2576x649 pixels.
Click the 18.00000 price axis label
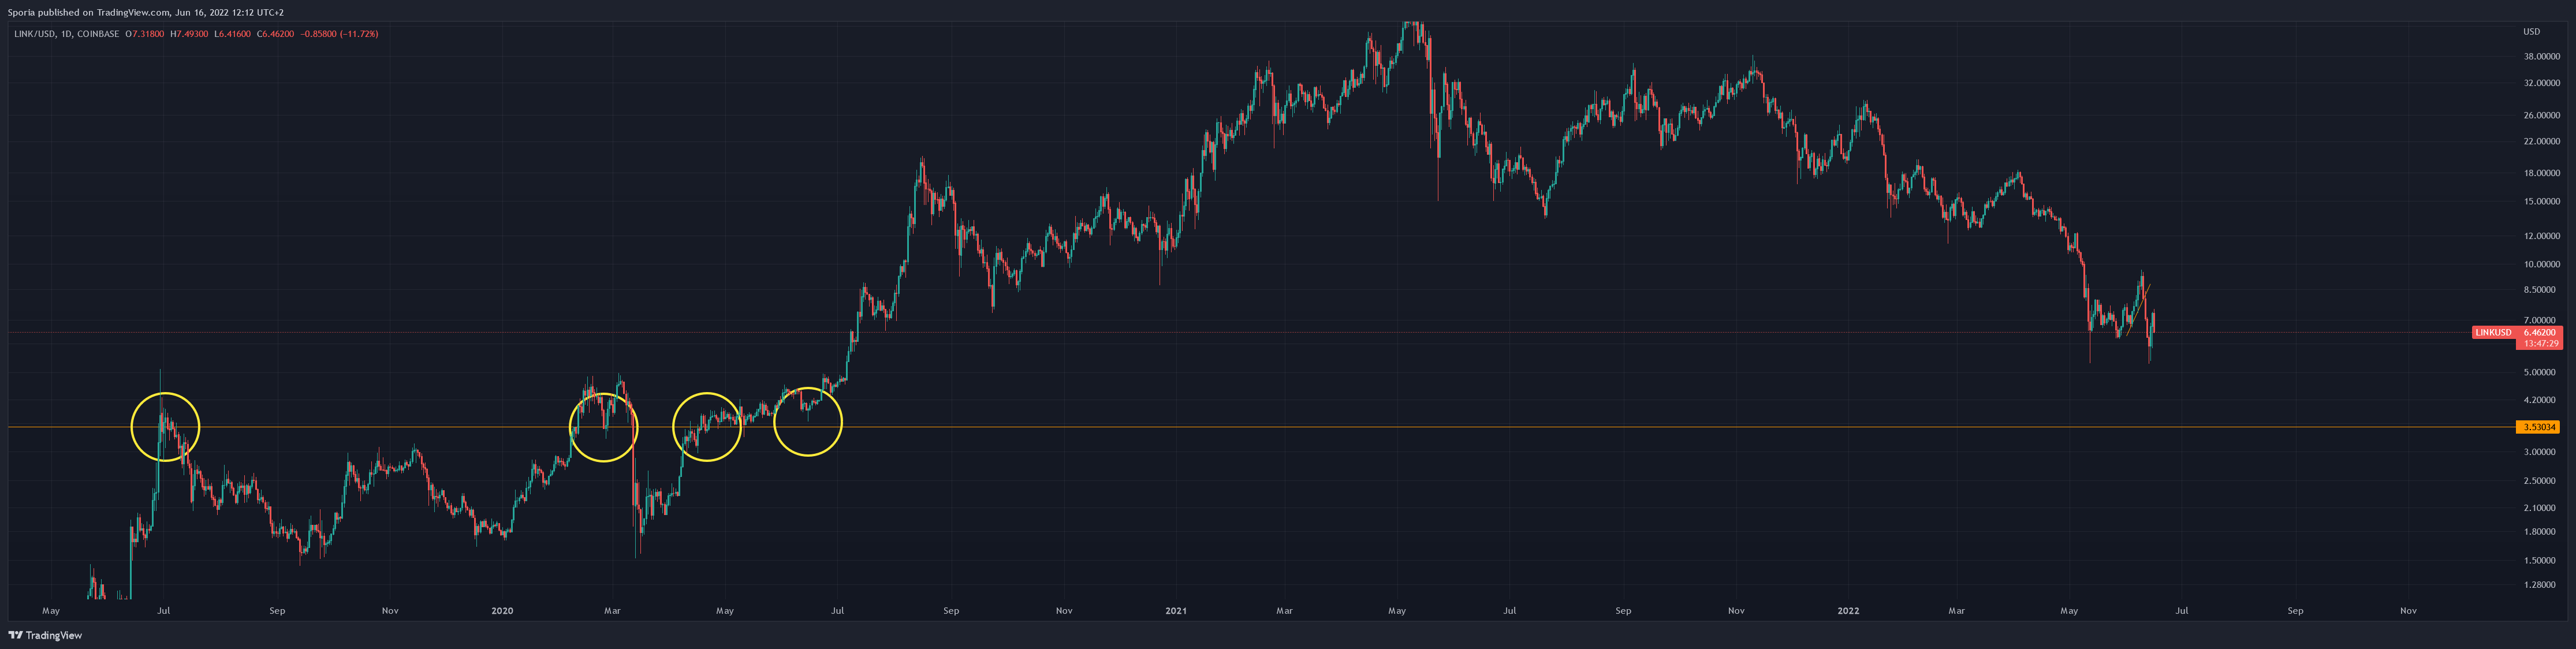click(2541, 173)
